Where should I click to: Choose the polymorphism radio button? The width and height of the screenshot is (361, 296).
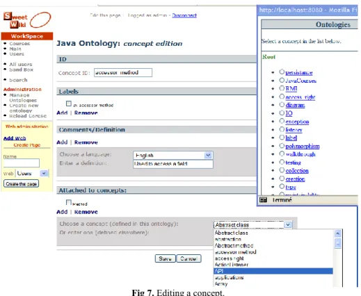pyautogui.click(x=282, y=146)
